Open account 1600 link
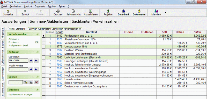The height and width of the screenshot is (99, 207). [60, 43]
